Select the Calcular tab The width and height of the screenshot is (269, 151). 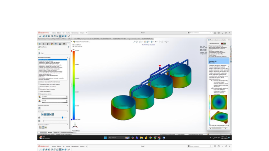70,39
